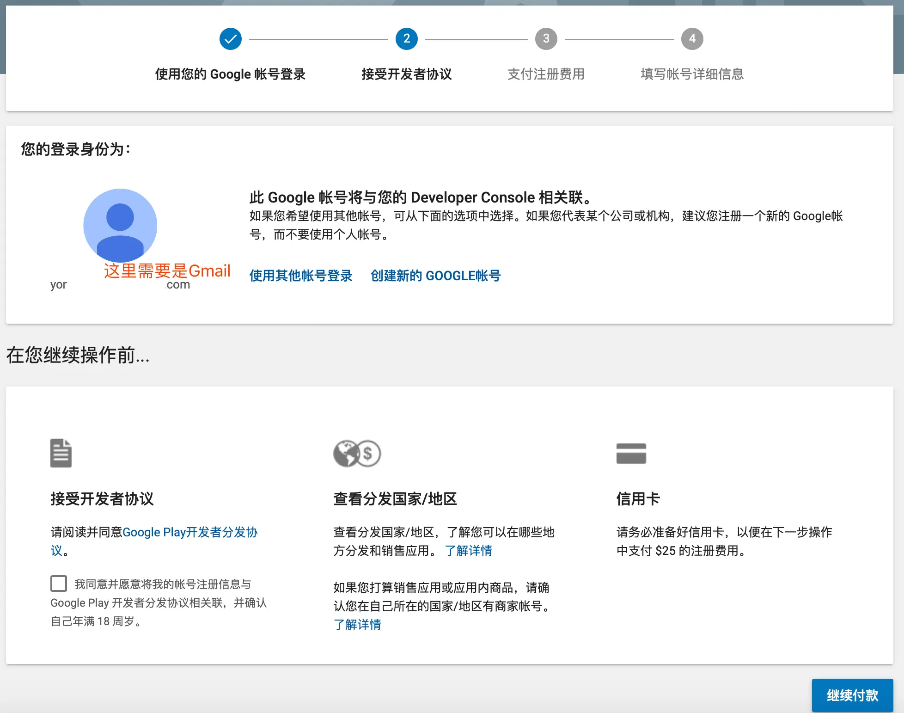Click 了解详情 link about merchant account
The width and height of the screenshot is (904, 713).
[x=357, y=625]
